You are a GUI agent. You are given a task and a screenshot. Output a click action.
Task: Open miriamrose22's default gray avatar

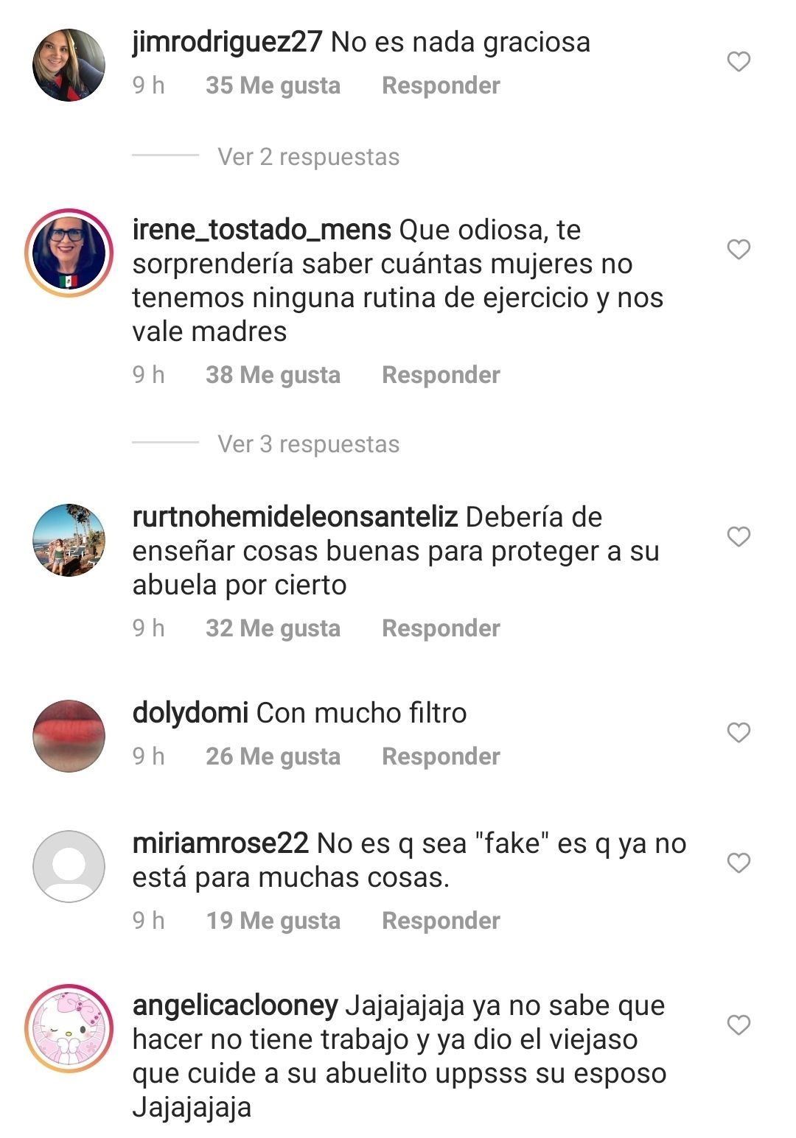pyautogui.click(x=69, y=866)
